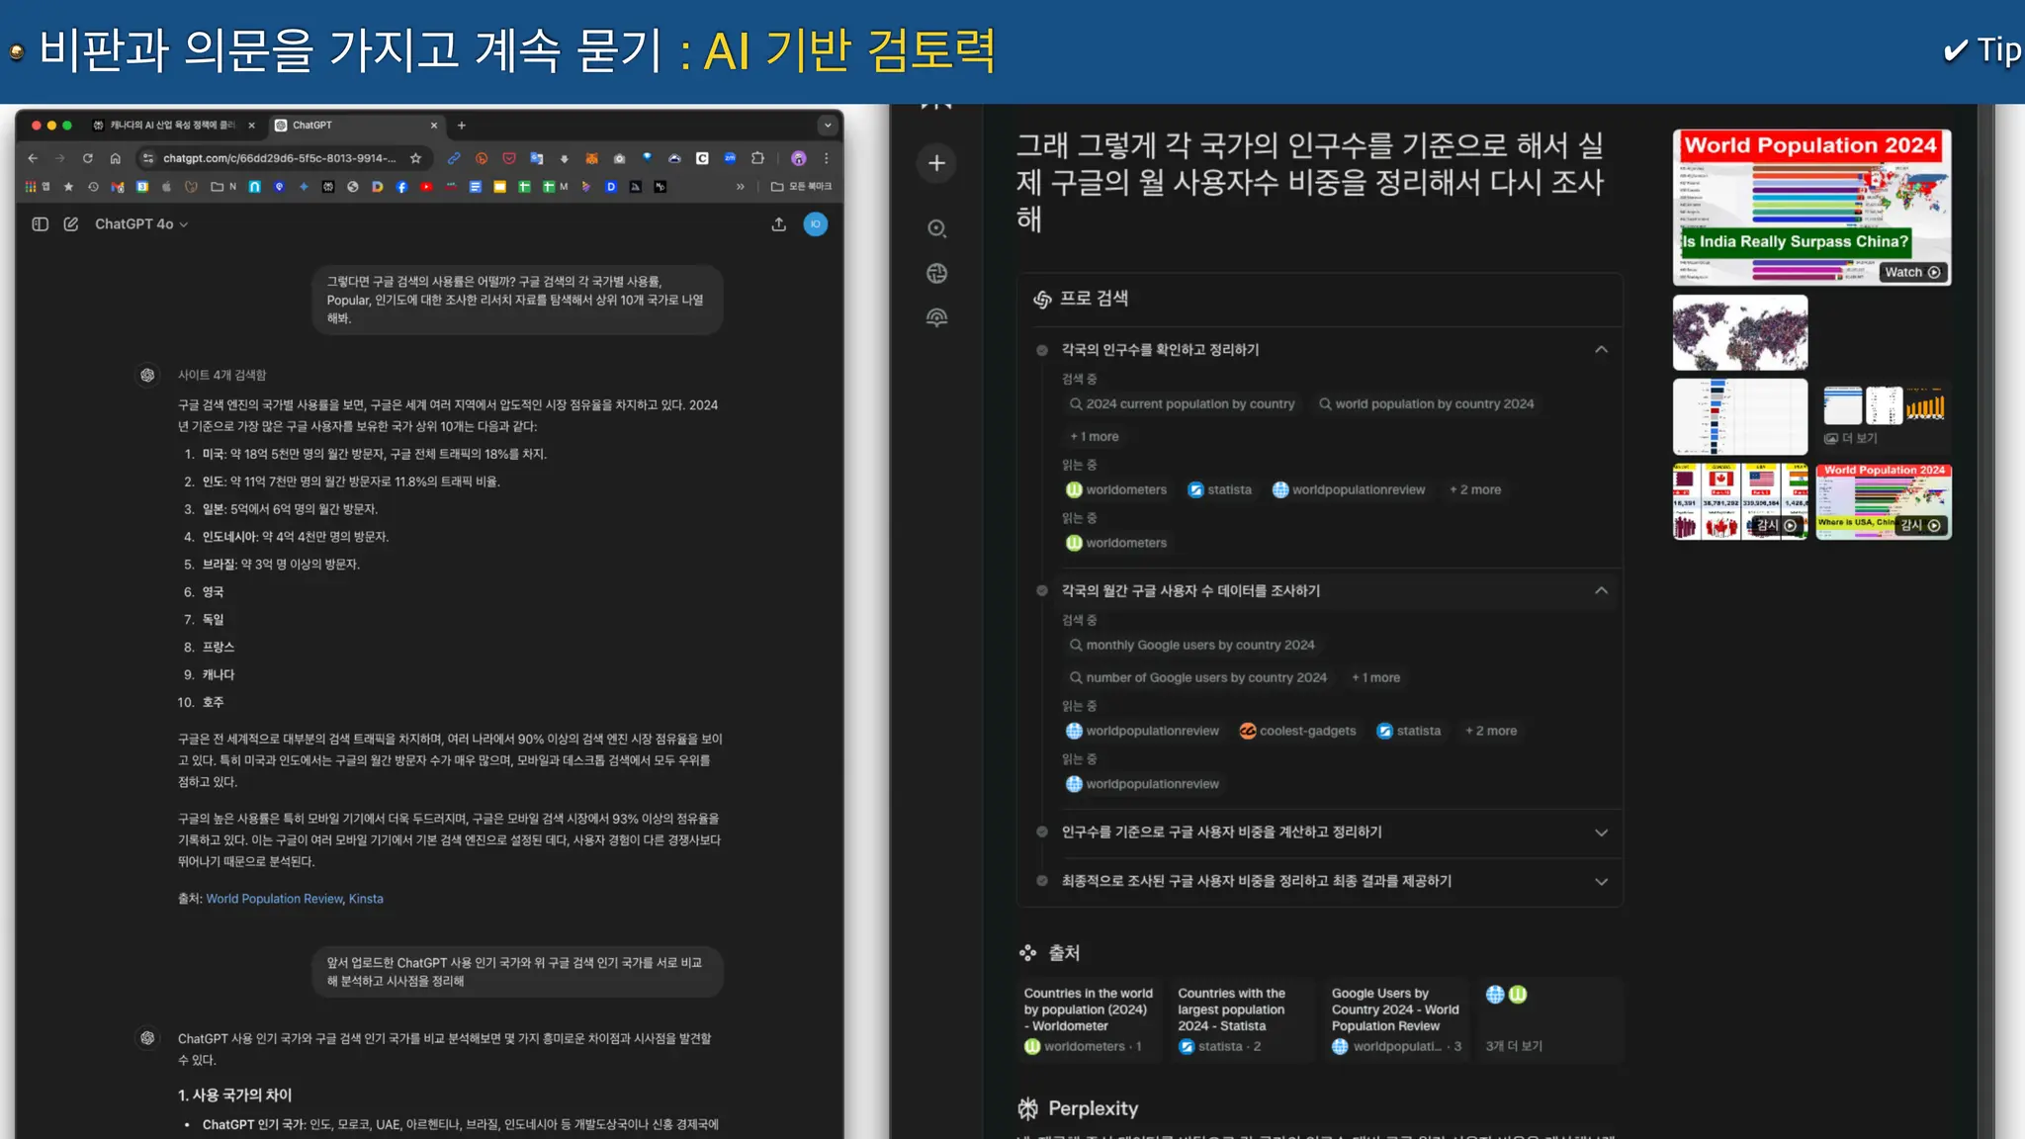Click the 'world population by country 2024' query
This screenshot has width=2025, height=1139.
[1426, 403]
